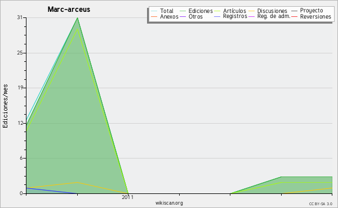Click the 19 y-axis value
Image resolution: width=338 pixels, height=208 pixels.
pyautogui.click(x=20, y=88)
